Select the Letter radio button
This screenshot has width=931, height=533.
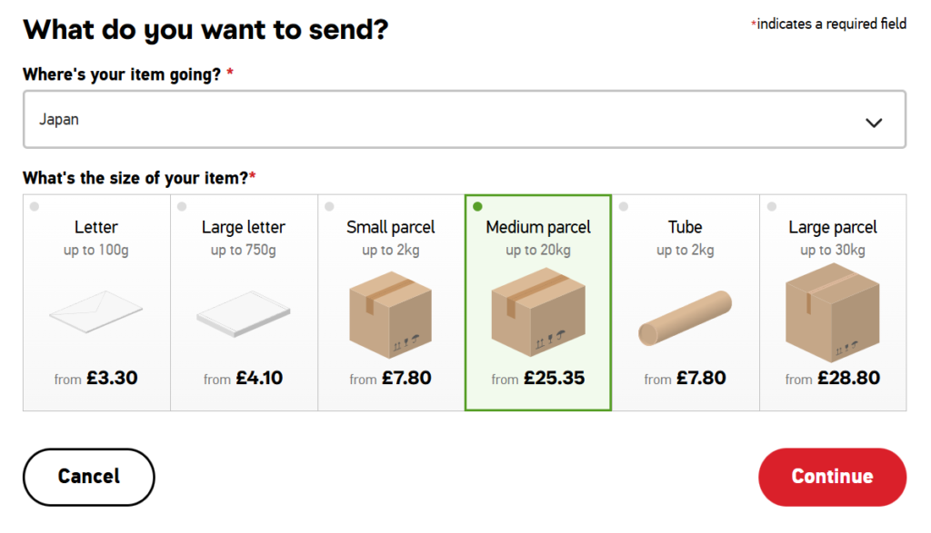(x=35, y=207)
